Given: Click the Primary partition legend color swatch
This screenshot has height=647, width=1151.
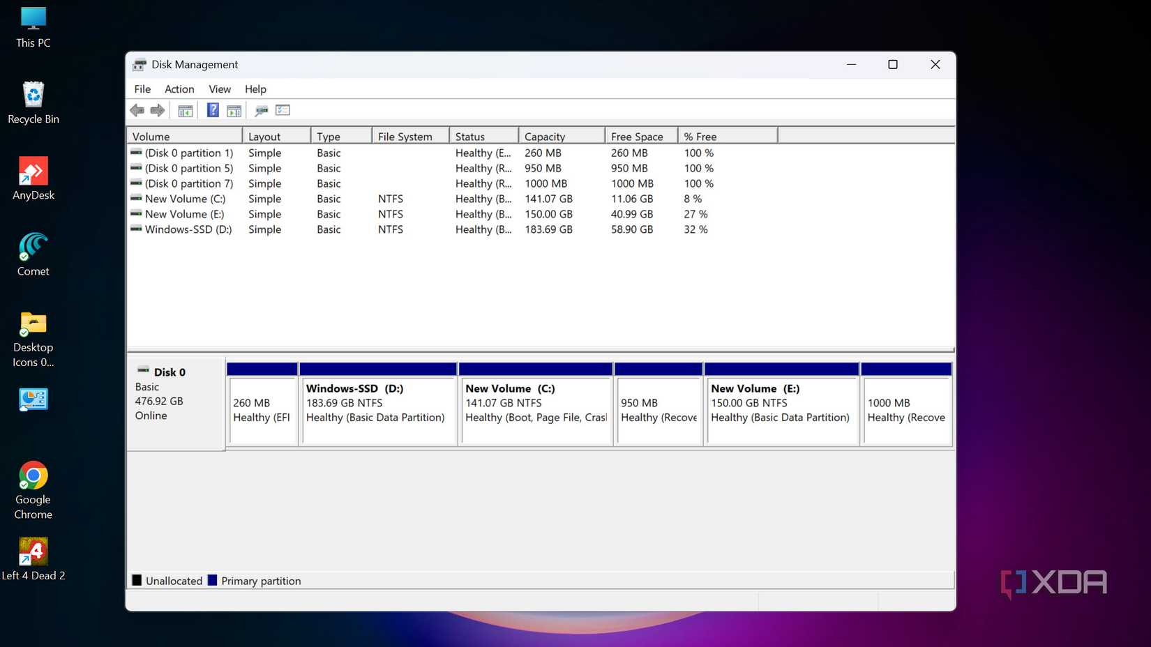Looking at the screenshot, I should [x=213, y=580].
